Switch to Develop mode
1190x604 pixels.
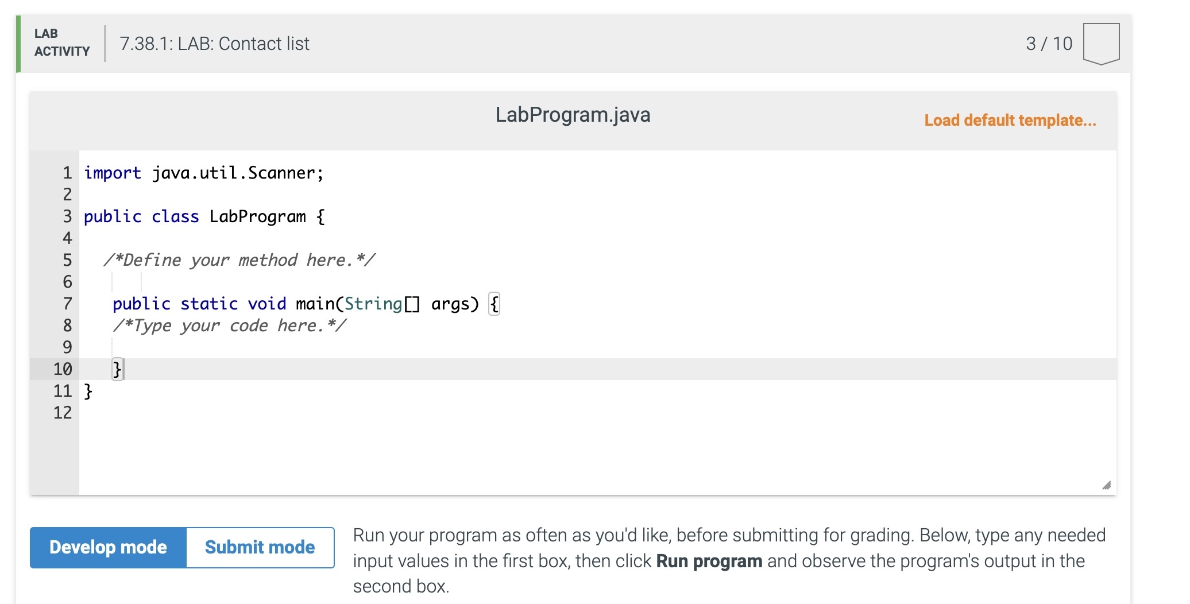(108, 547)
